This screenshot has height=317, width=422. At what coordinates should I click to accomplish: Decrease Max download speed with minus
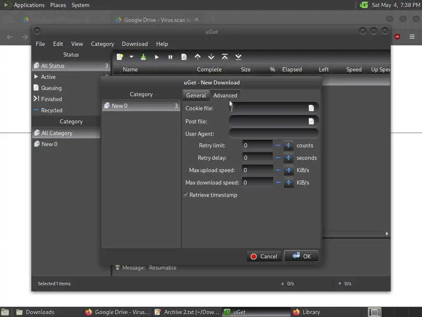(278, 182)
